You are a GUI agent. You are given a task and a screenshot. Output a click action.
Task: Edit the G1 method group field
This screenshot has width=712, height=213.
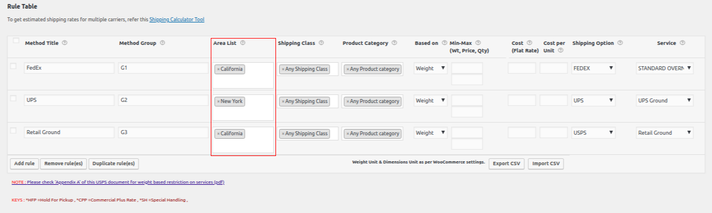click(x=163, y=68)
